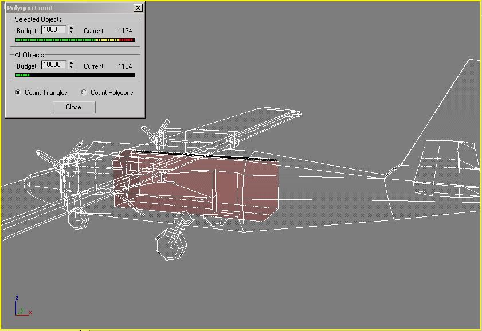Viewport: 482px width, 331px height.
Task: Click the Close button in Polygon Count
Action: (74, 107)
